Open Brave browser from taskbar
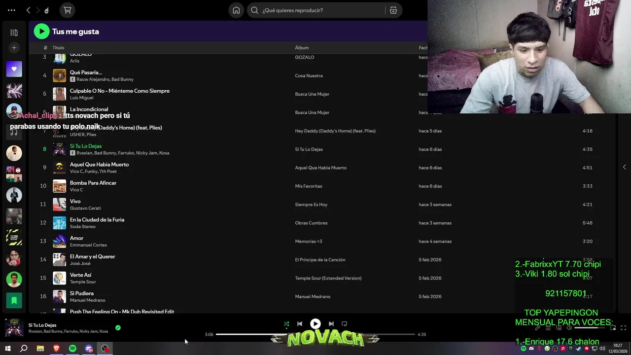The width and height of the screenshot is (631, 355). [x=56, y=349]
